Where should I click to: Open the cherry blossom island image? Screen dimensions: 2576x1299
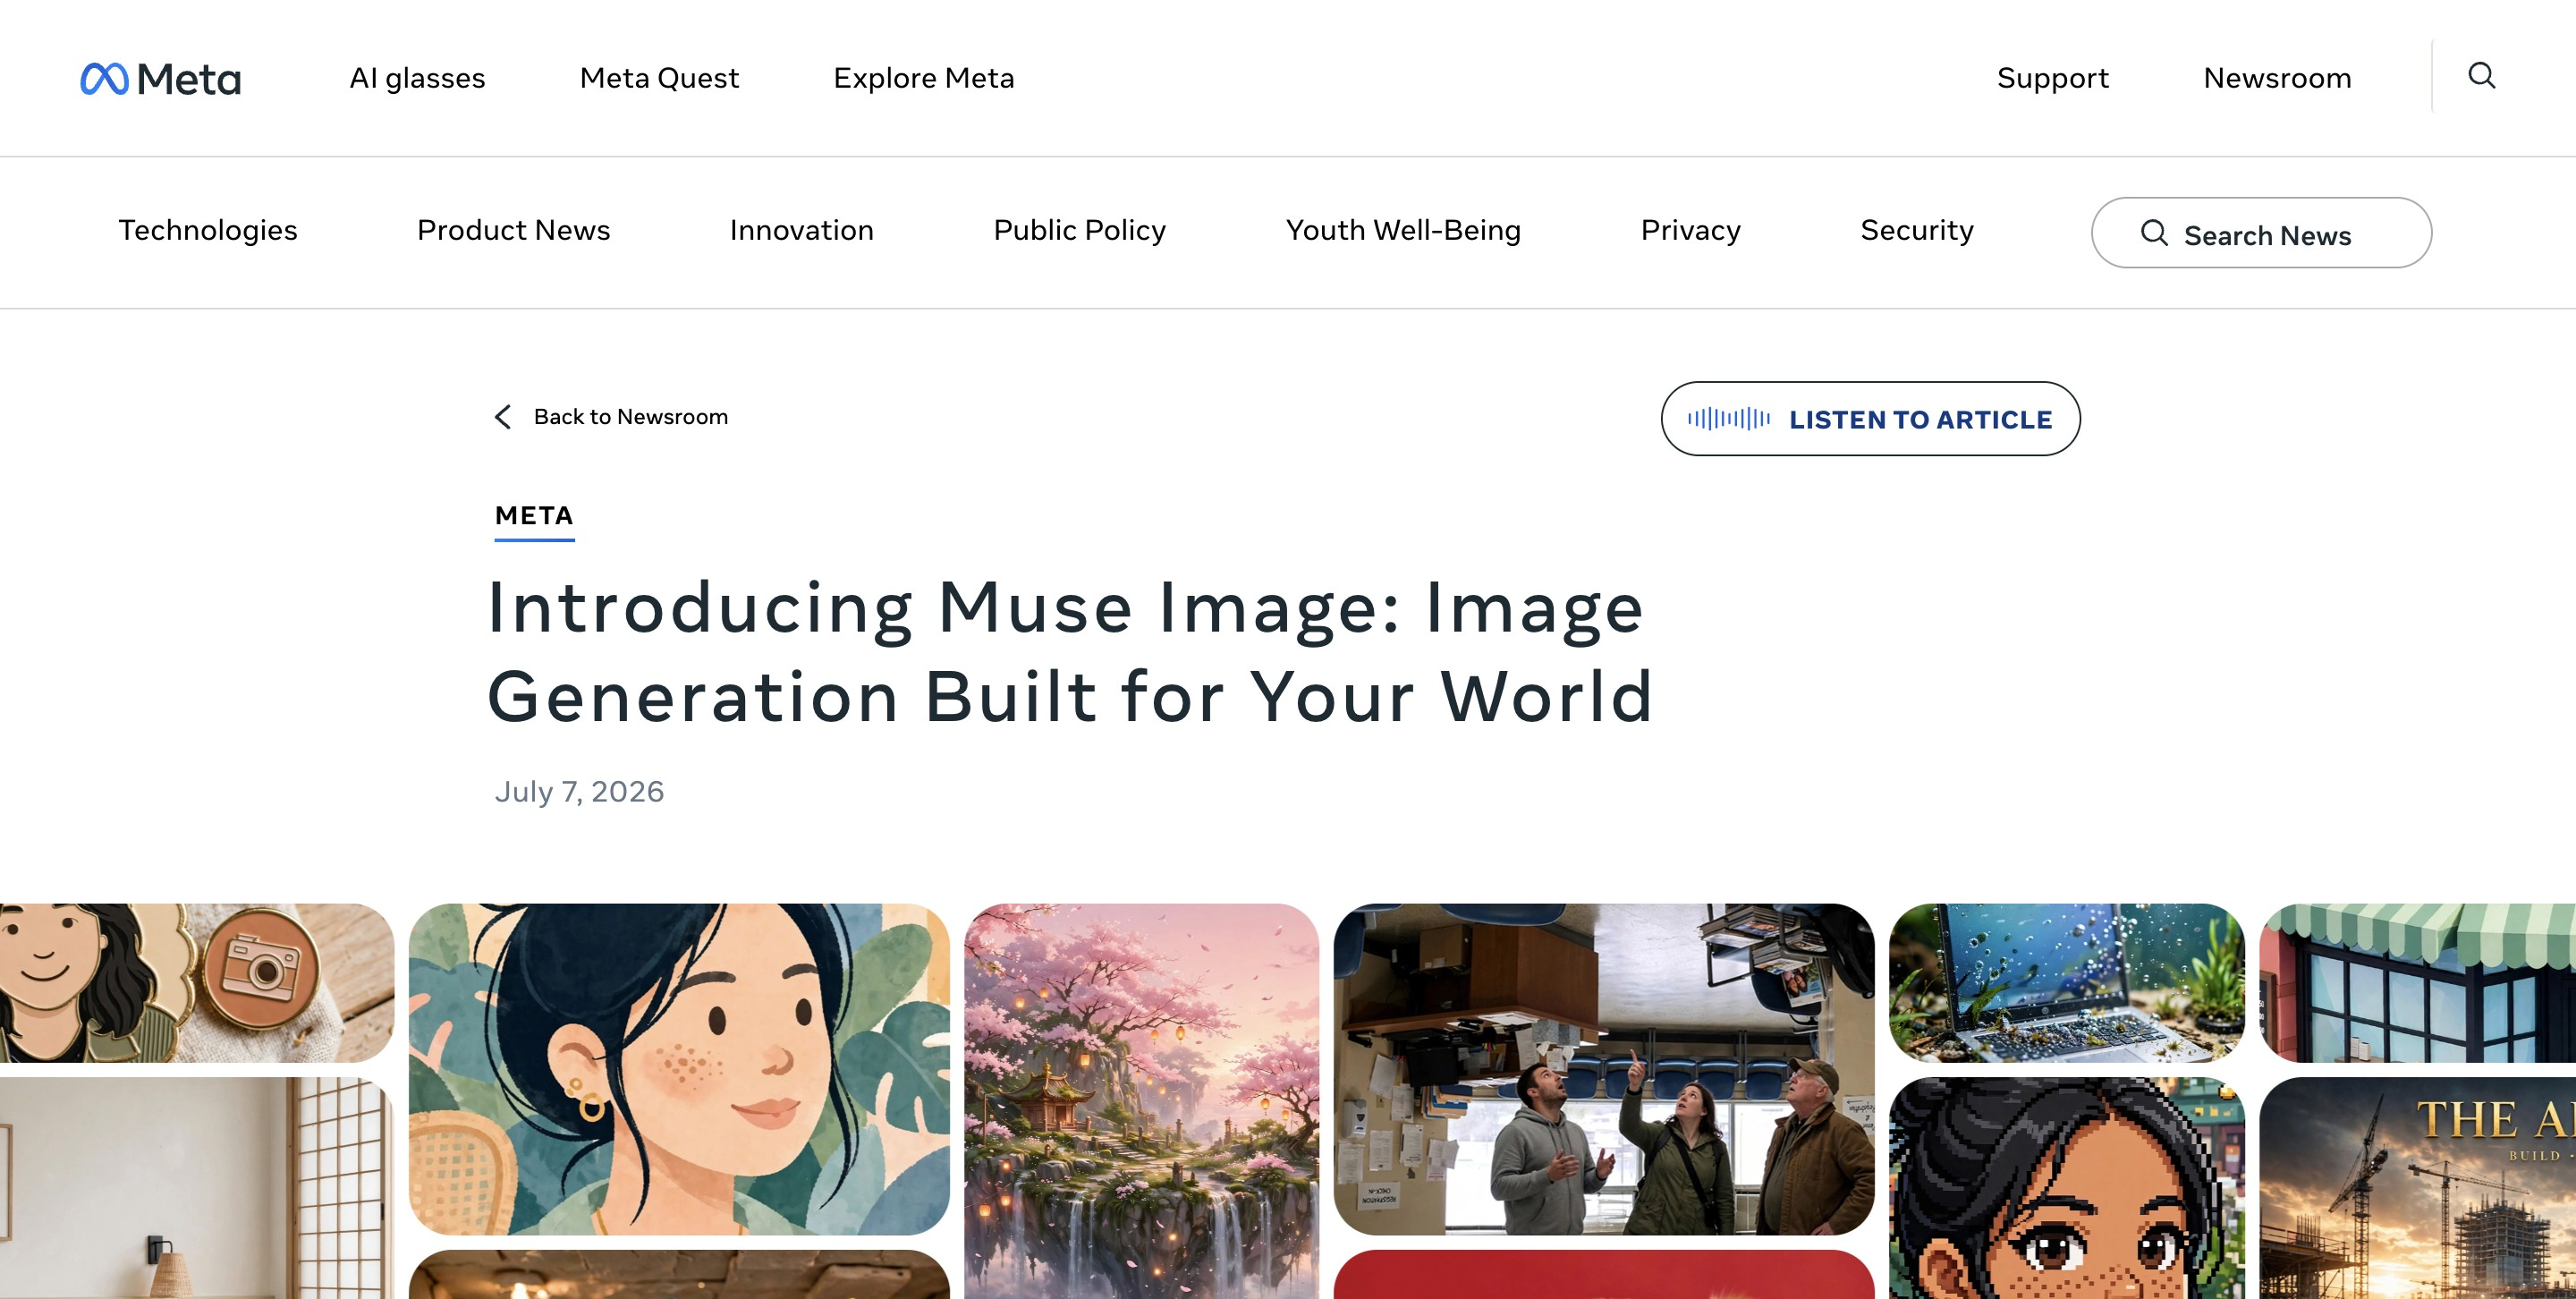1141,1101
